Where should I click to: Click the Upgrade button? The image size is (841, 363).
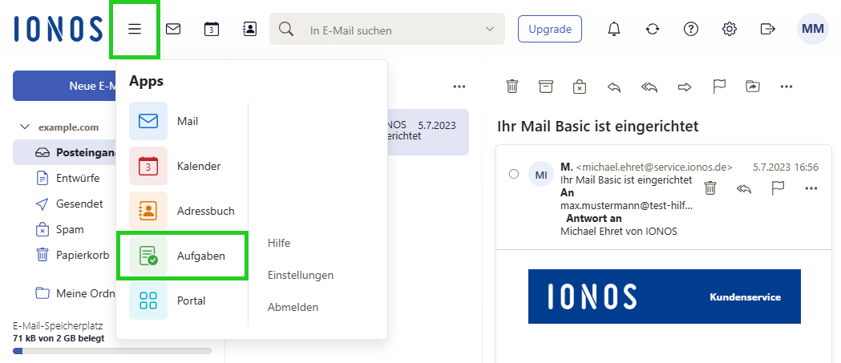coord(550,30)
